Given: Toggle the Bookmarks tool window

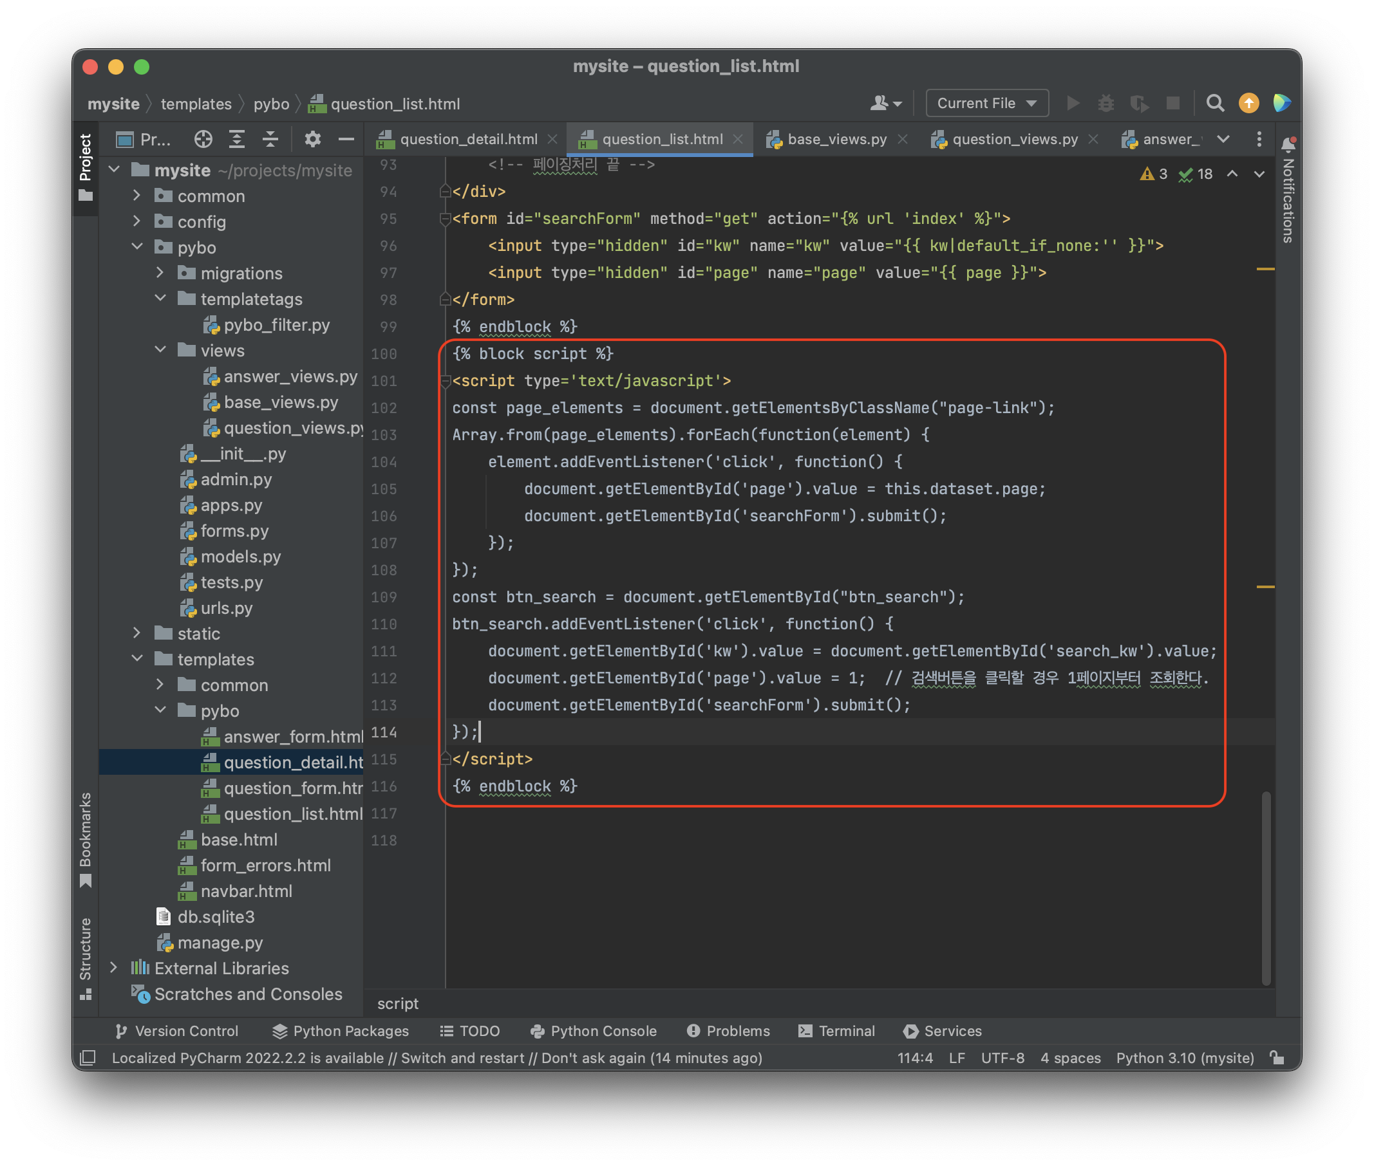Looking at the screenshot, I should [85, 839].
